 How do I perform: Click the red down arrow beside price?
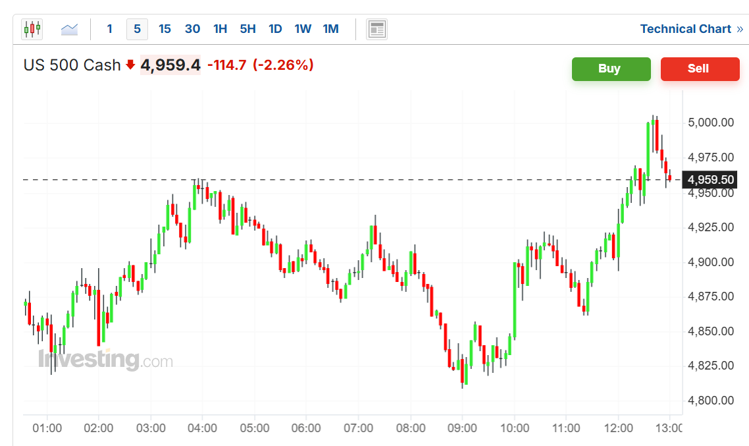[x=130, y=65]
